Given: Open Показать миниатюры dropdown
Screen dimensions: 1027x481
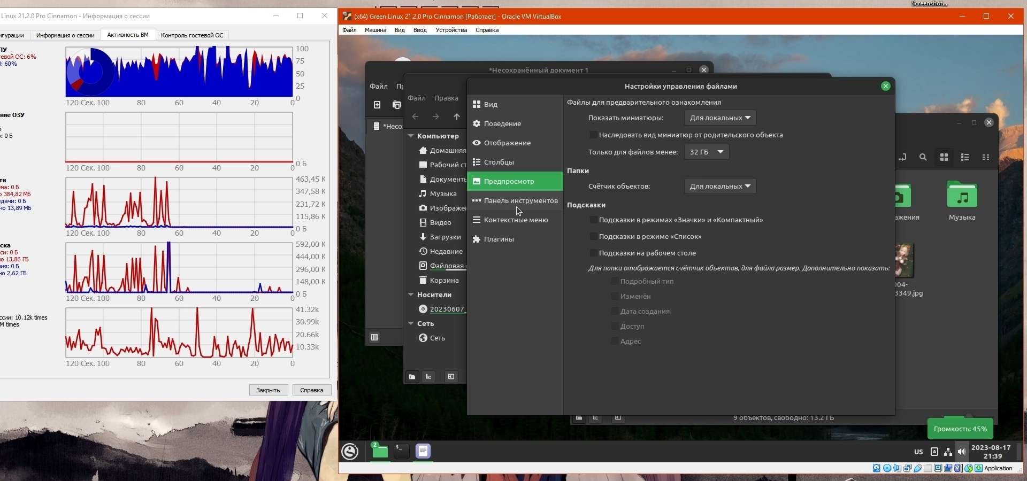Looking at the screenshot, I should tap(720, 118).
